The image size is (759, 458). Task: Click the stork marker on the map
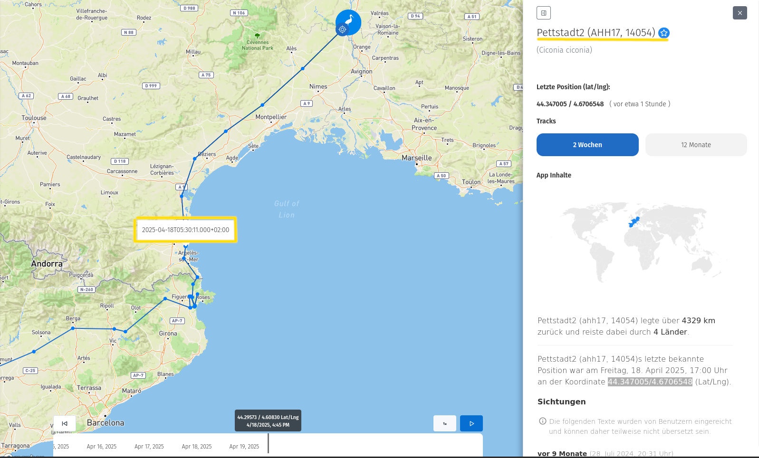pyautogui.click(x=349, y=21)
